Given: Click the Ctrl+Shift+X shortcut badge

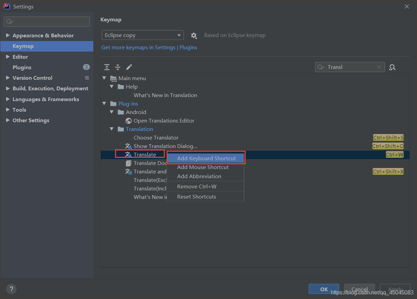Looking at the screenshot, I should tap(388, 172).
